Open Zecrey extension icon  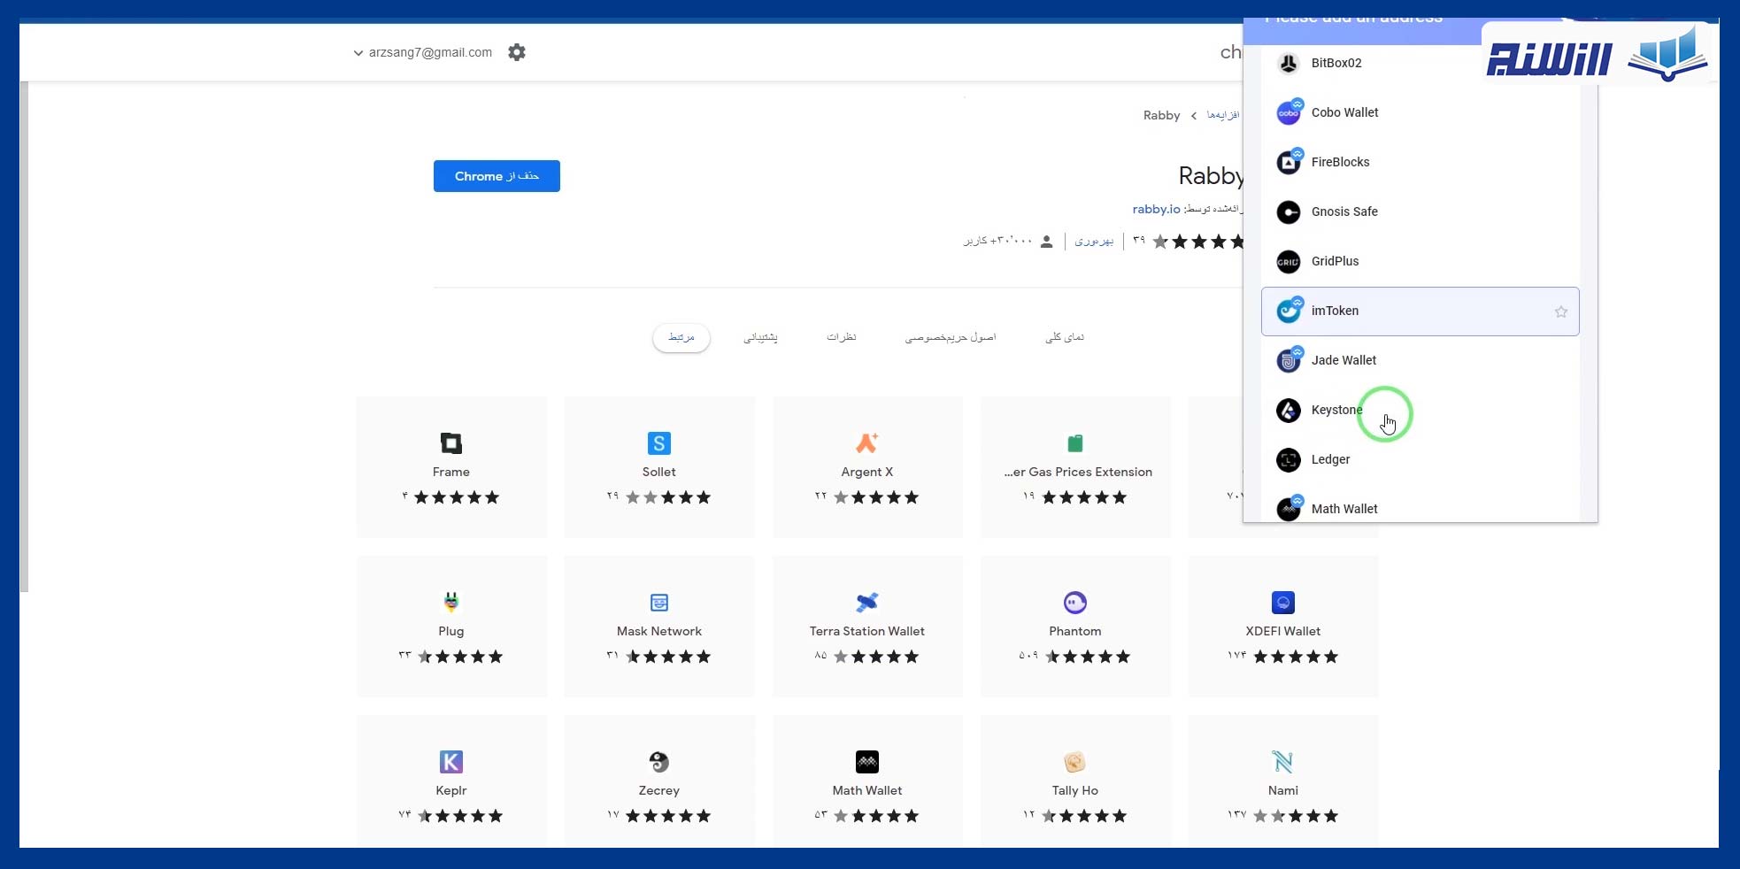(x=659, y=762)
